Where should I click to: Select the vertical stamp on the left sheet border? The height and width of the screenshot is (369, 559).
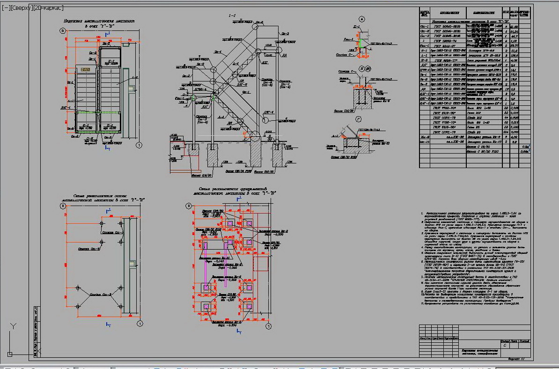tap(37, 332)
